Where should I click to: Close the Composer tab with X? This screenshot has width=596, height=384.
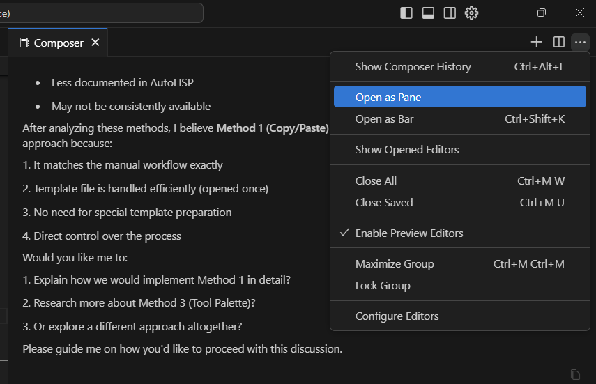pos(95,43)
